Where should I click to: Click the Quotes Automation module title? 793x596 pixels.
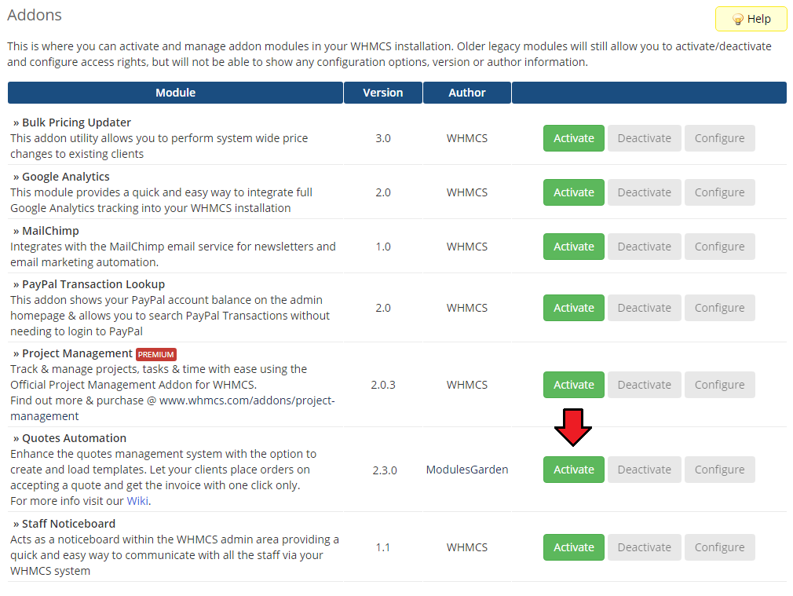pos(75,438)
